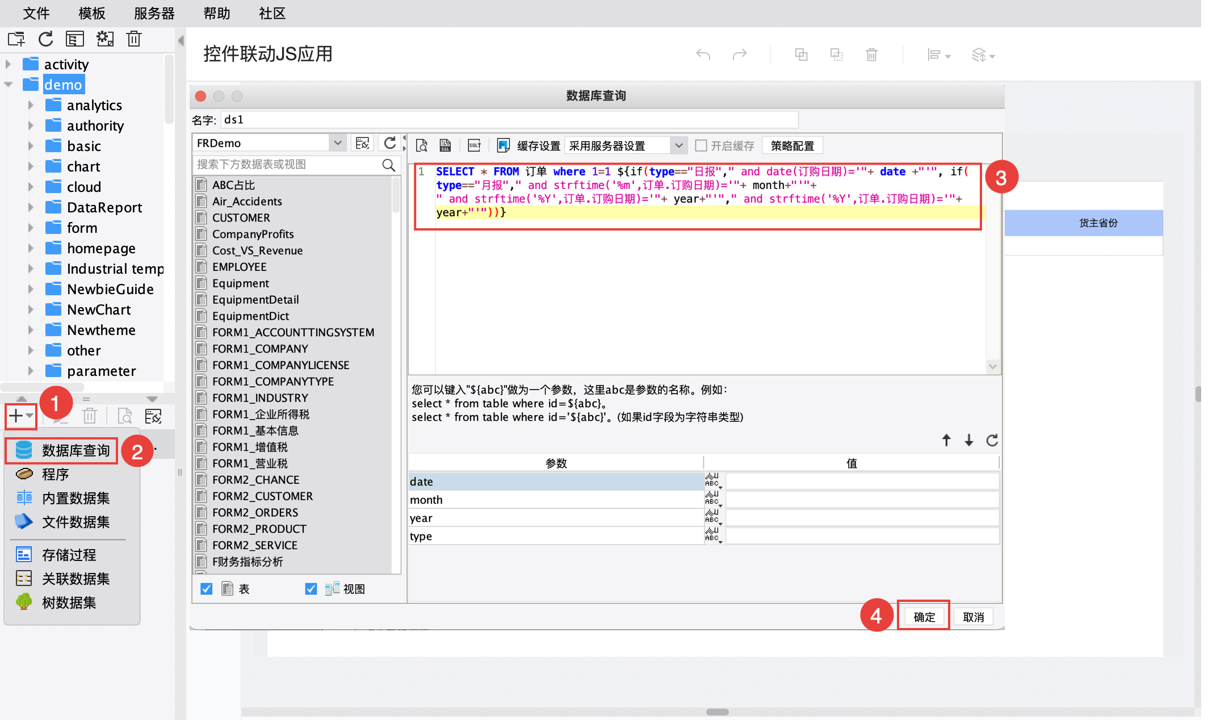Open the 服务器 menu
The image size is (1208, 720).
(x=154, y=13)
